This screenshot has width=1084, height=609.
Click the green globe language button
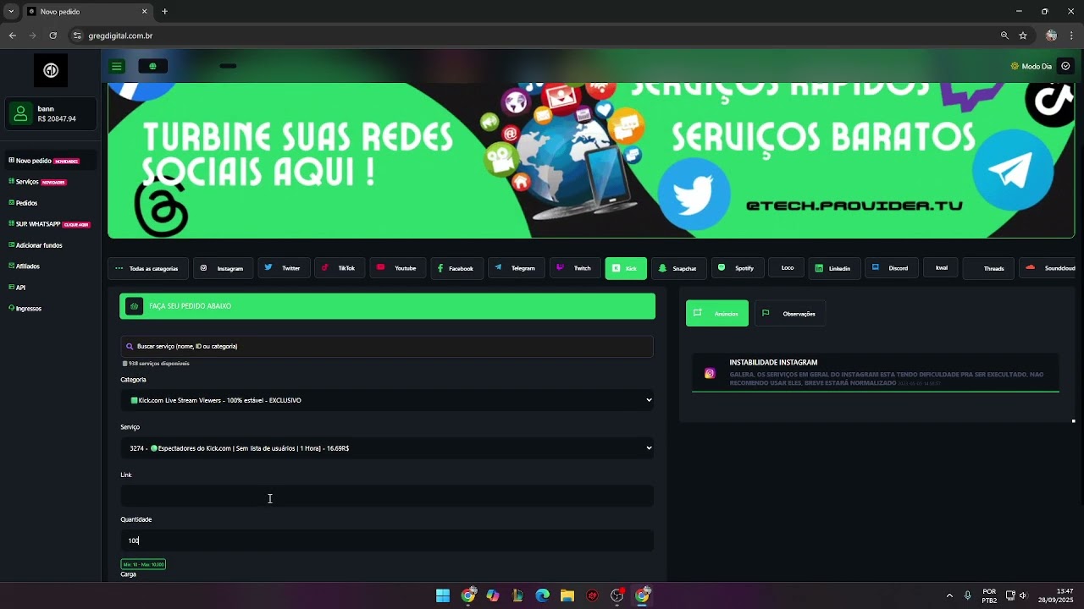click(x=152, y=66)
